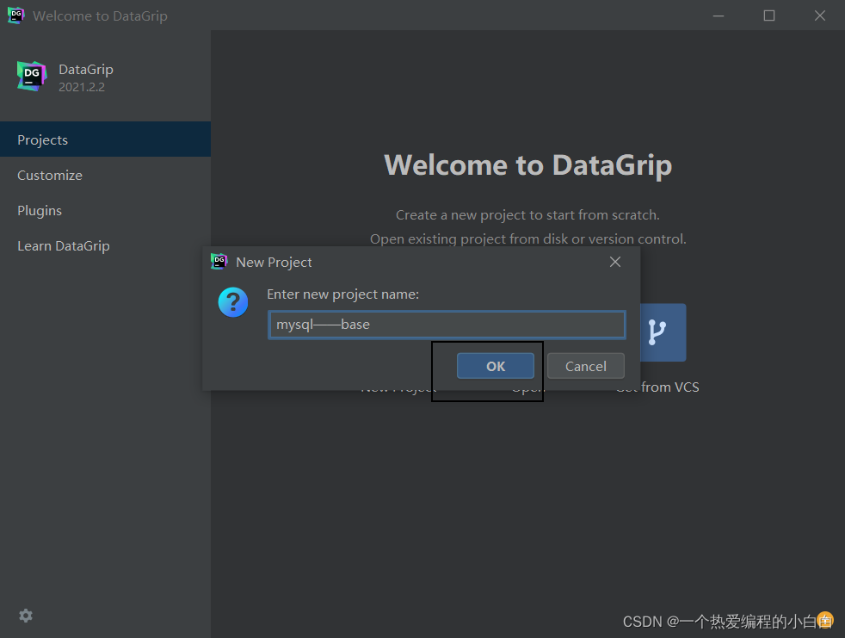Open the Plugins section
845x638 pixels.
[105, 210]
